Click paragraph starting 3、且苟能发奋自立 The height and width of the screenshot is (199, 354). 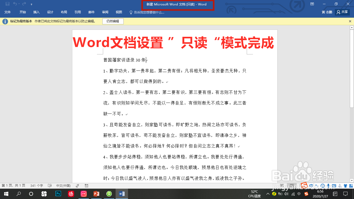pos(175,135)
